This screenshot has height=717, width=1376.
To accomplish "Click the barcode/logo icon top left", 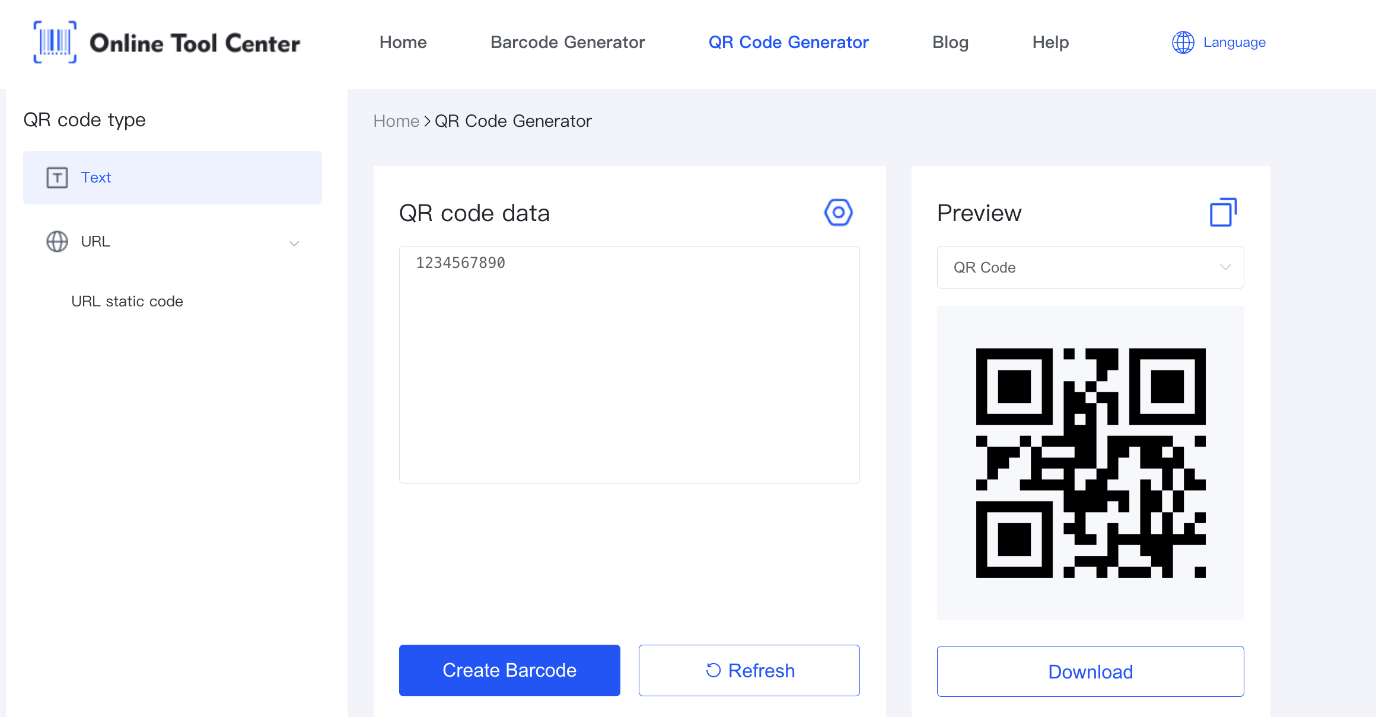I will 52,42.
